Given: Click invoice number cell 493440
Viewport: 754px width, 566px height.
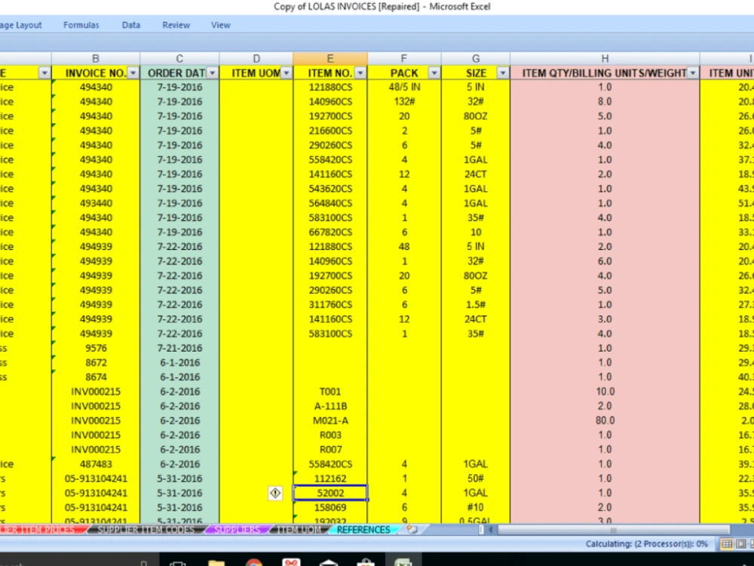Looking at the screenshot, I should [96, 203].
